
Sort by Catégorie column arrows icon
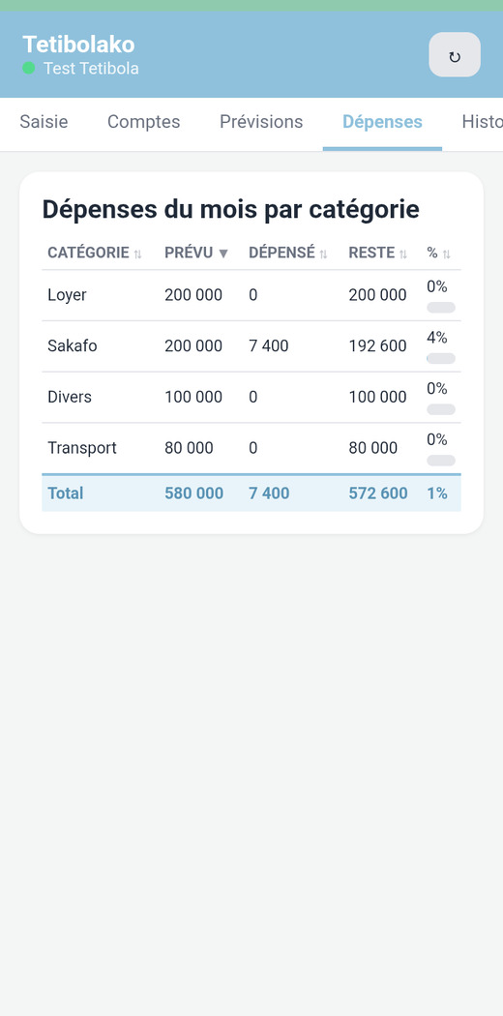(x=137, y=254)
